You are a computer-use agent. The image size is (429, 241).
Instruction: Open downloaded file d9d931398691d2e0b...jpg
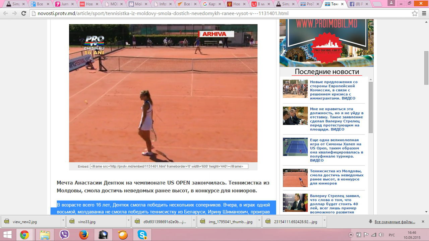click(x=162, y=222)
